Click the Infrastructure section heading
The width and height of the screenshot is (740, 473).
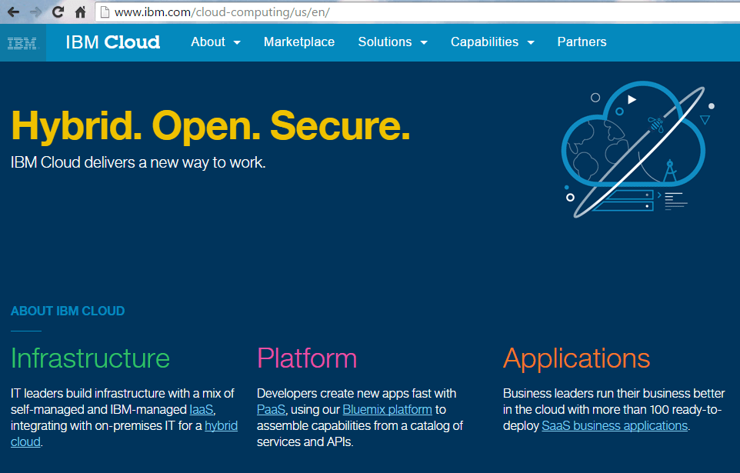(90, 358)
